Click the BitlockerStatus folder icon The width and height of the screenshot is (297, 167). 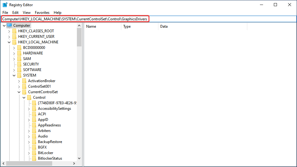pos(34,158)
